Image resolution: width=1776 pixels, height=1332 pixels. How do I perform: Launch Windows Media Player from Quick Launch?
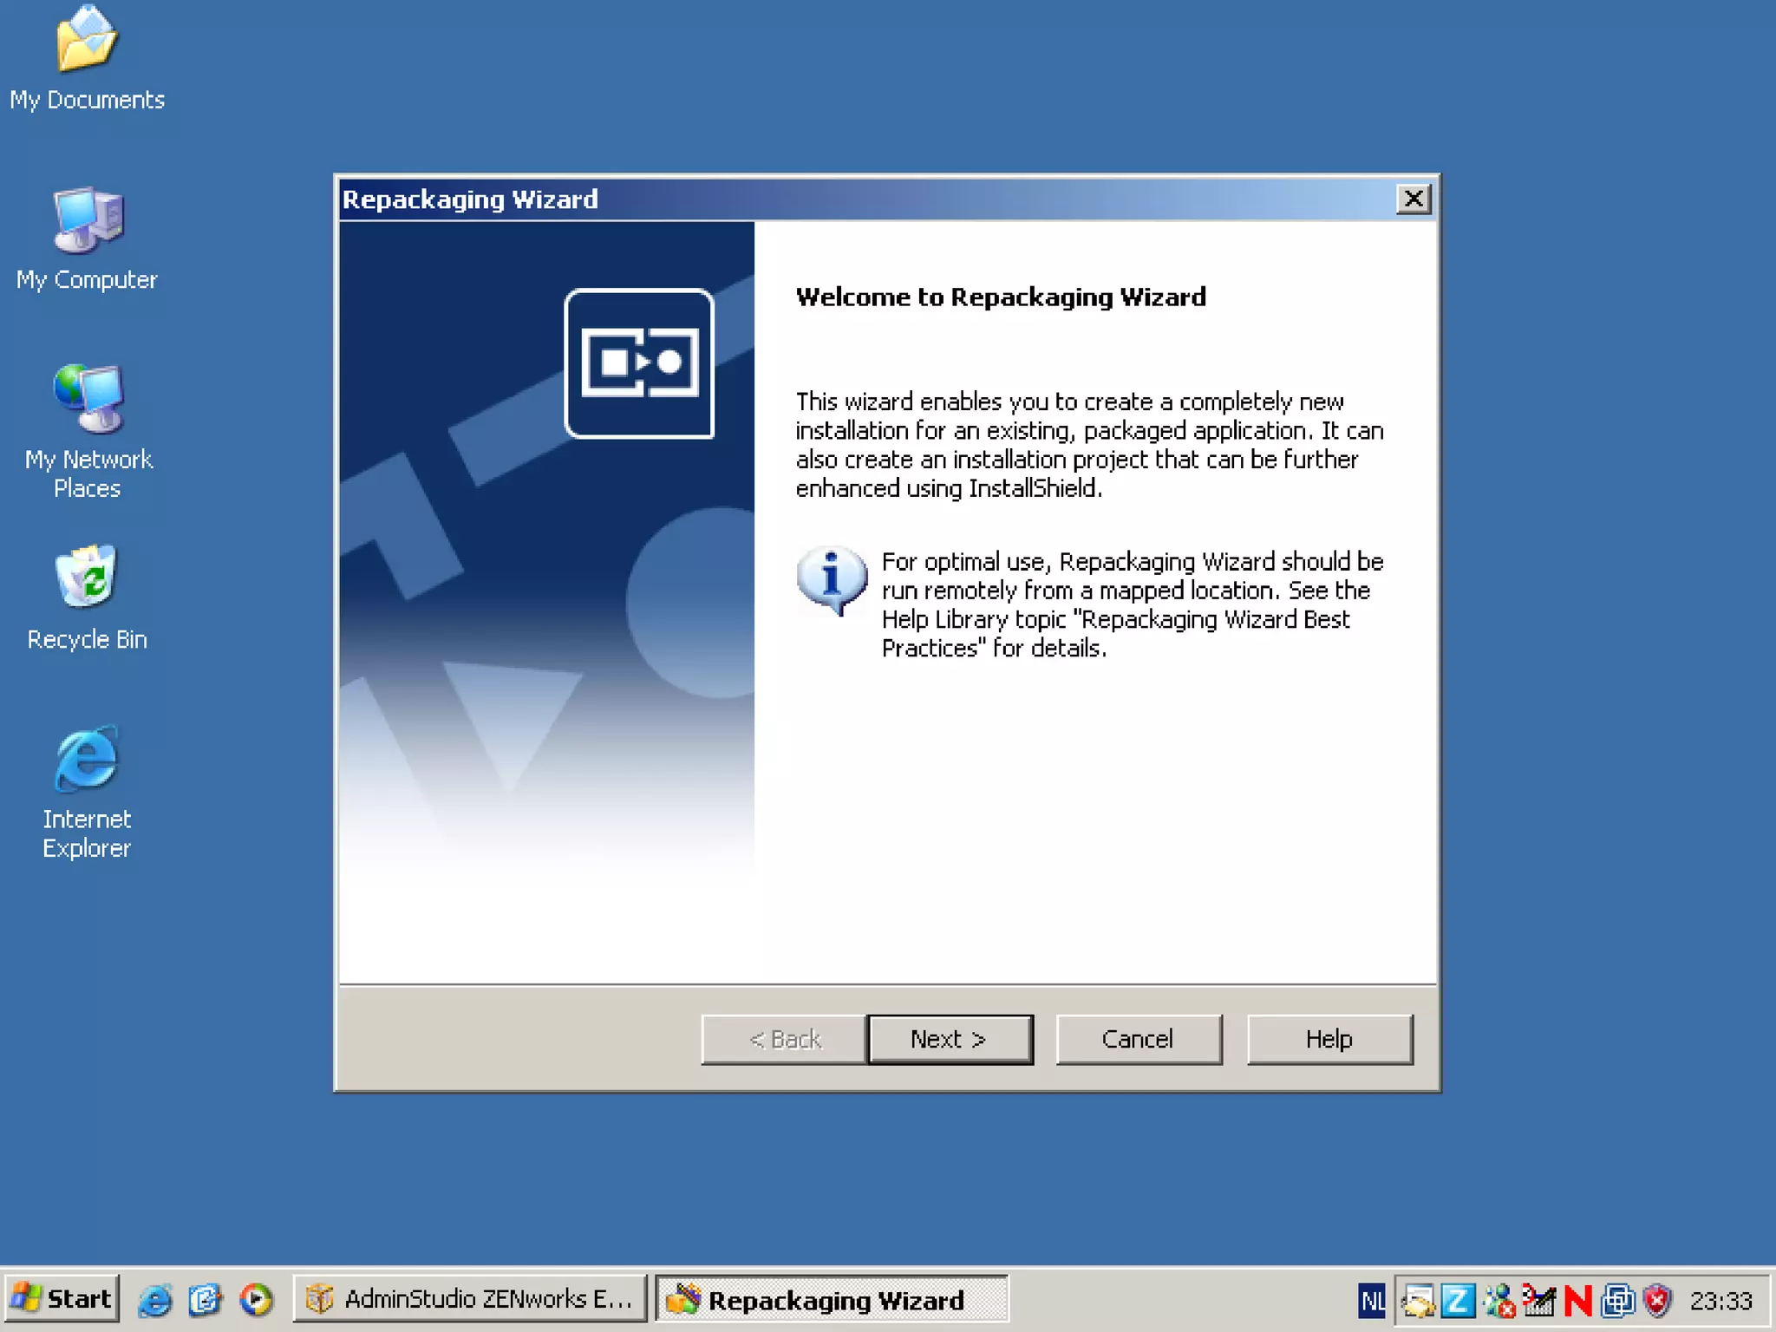(256, 1299)
